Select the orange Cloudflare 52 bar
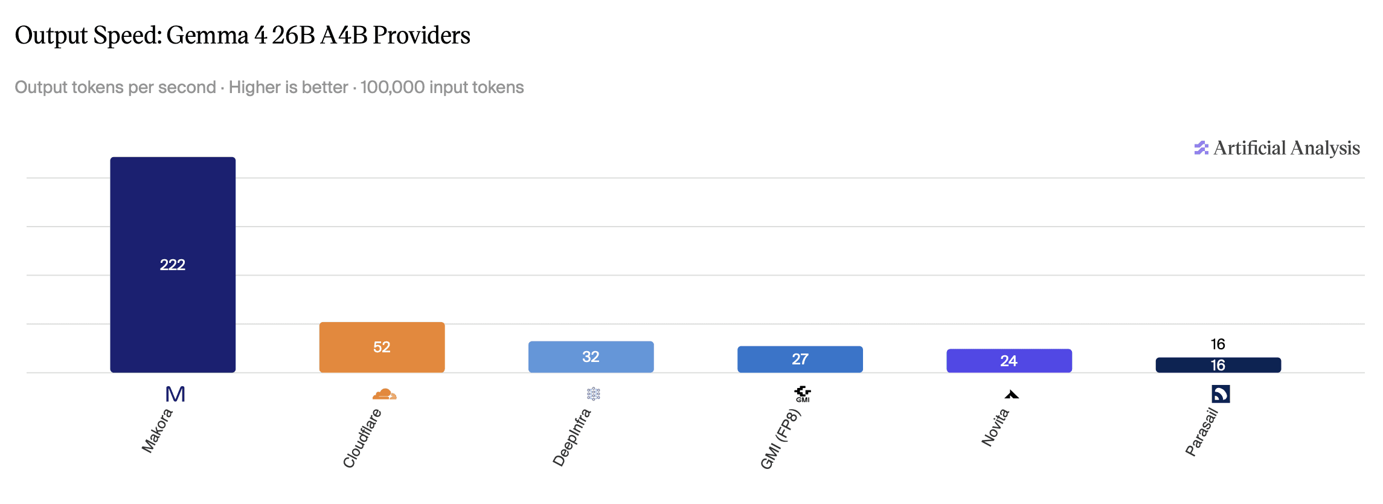Viewport: 1383px width, 504px height. coord(382,347)
